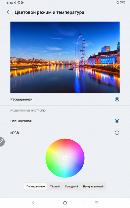Switch to the Настраиваемый temperature tab
130x208 pixels.
click(93, 186)
